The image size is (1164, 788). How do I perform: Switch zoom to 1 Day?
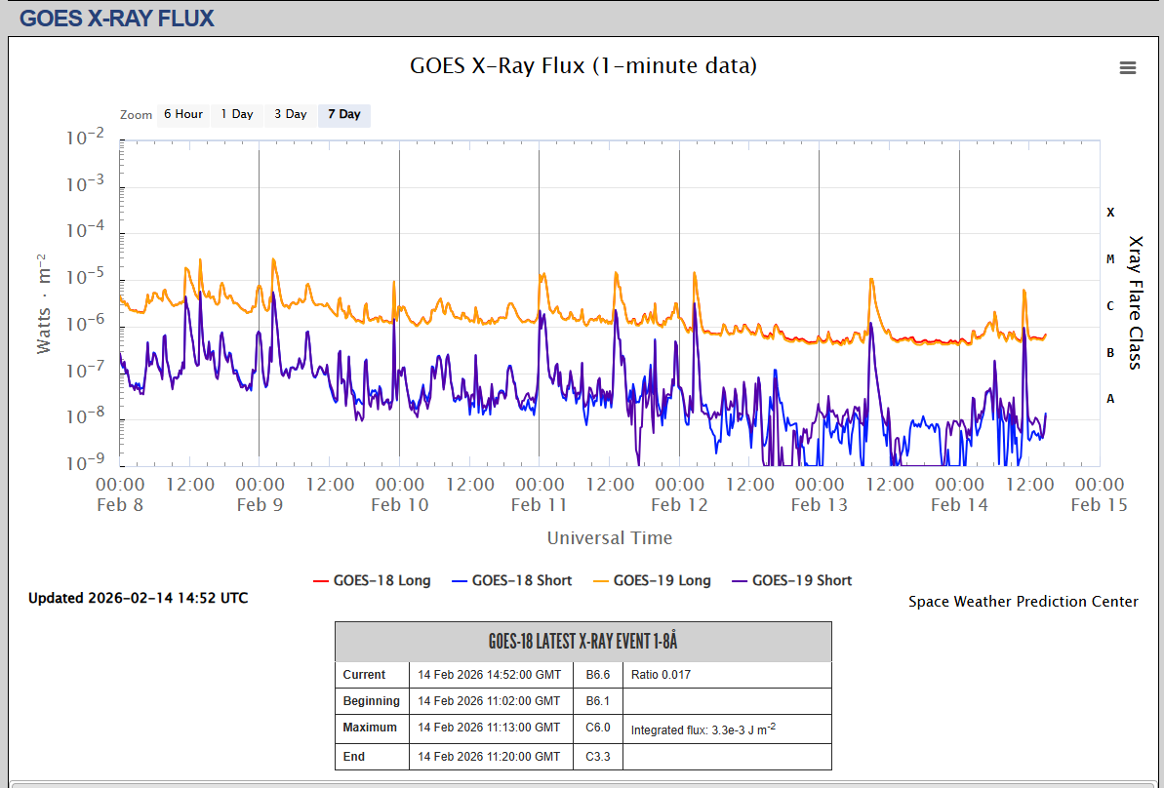click(236, 114)
